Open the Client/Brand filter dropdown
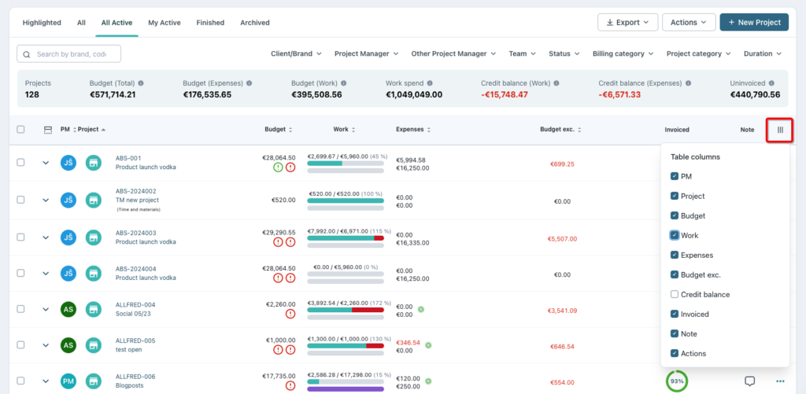The image size is (806, 394). 296,53
